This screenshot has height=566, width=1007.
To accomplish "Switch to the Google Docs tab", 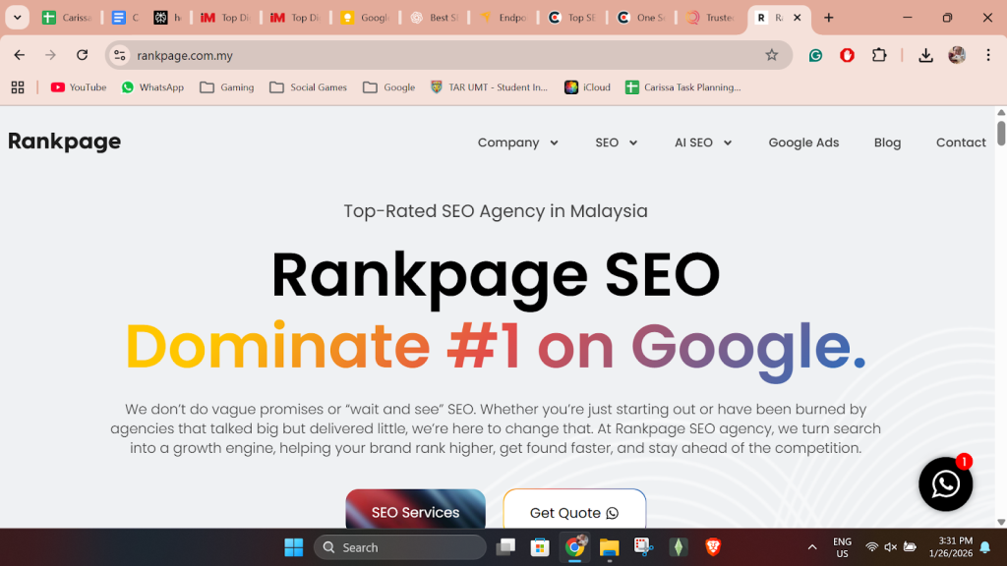I will tap(125, 18).
